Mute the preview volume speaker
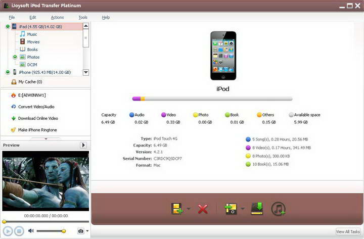 click(x=31, y=230)
